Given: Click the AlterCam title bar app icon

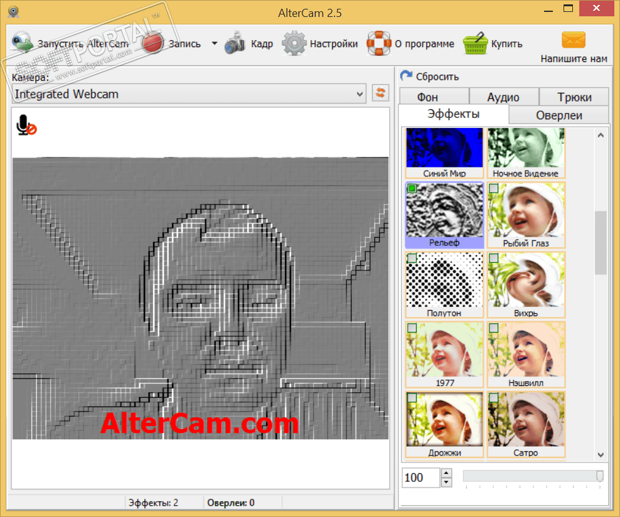Looking at the screenshot, I should [13, 12].
